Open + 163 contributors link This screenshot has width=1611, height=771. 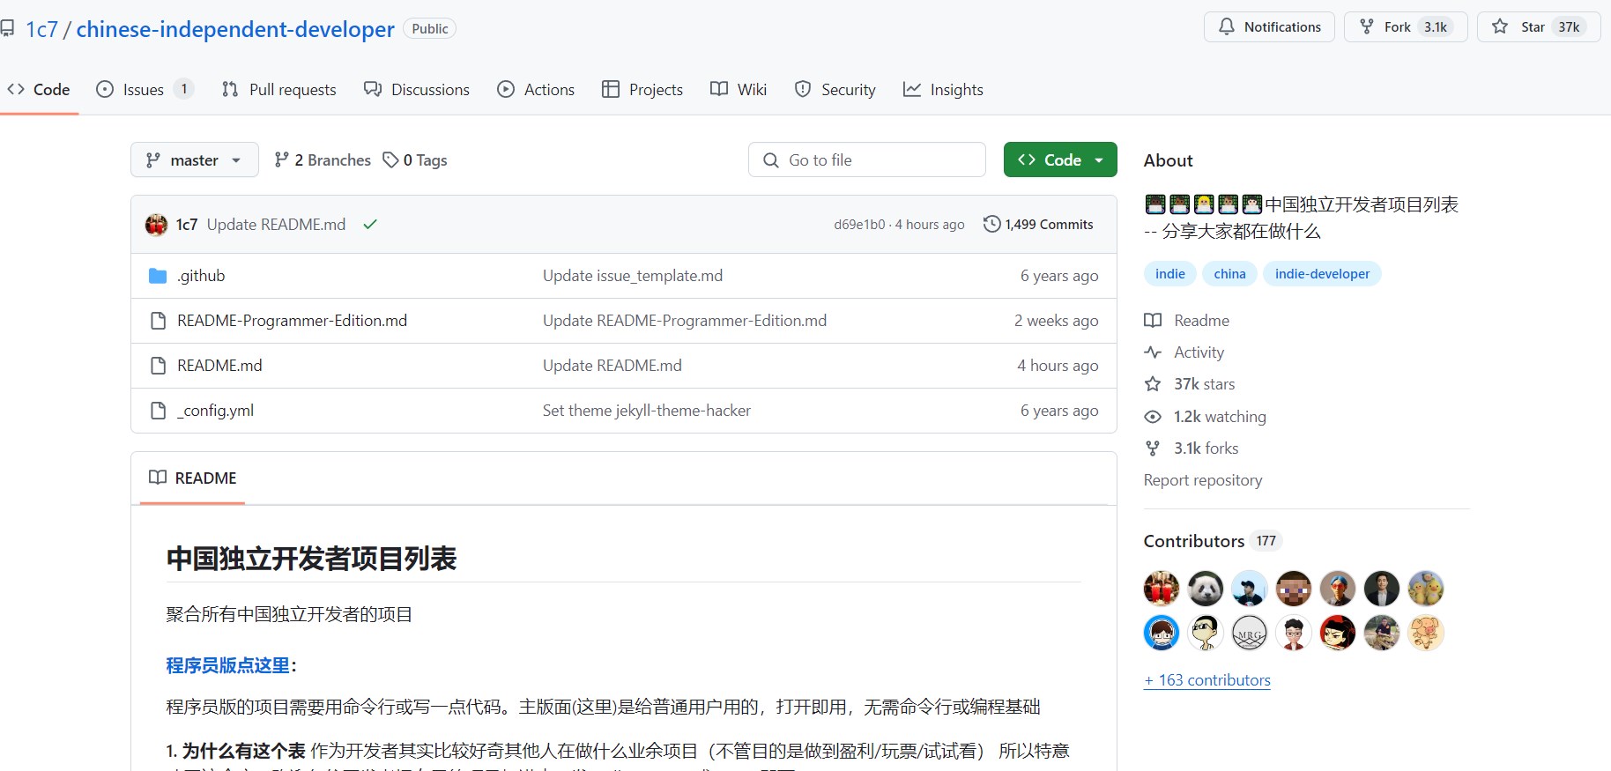pyautogui.click(x=1207, y=680)
